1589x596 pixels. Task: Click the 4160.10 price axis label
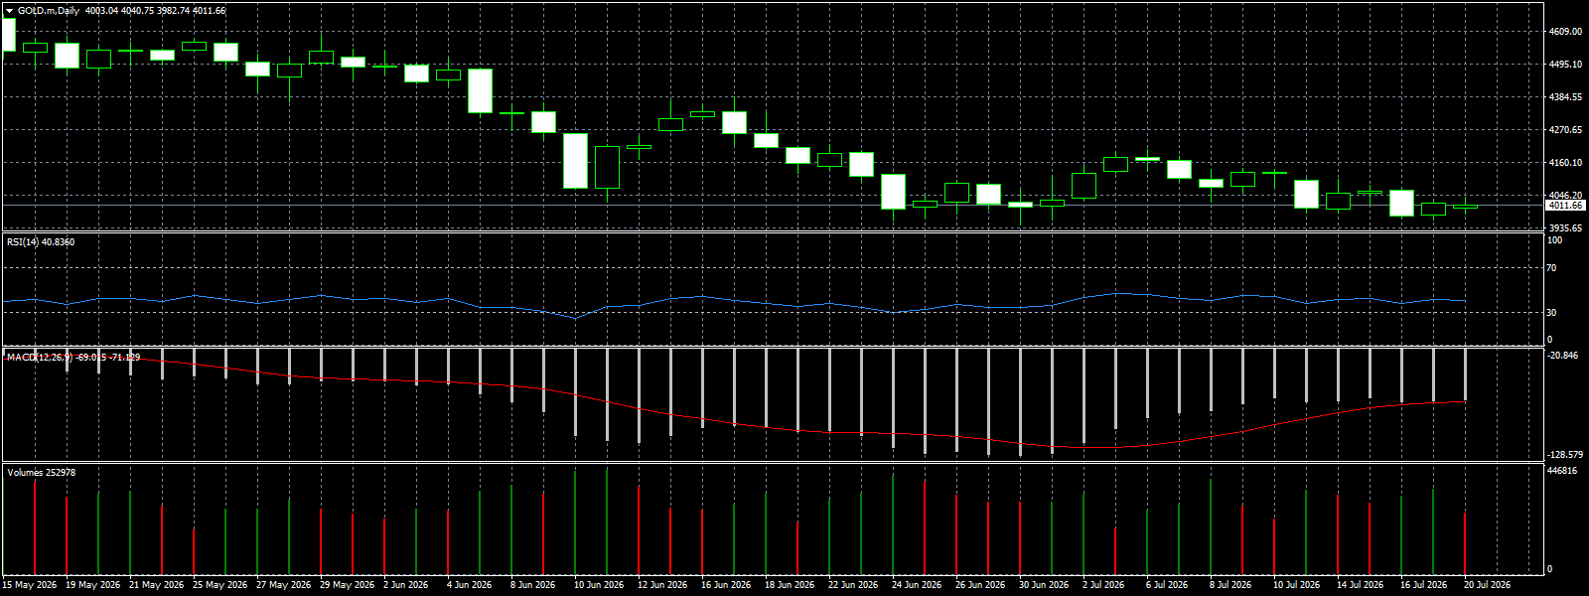click(1565, 163)
